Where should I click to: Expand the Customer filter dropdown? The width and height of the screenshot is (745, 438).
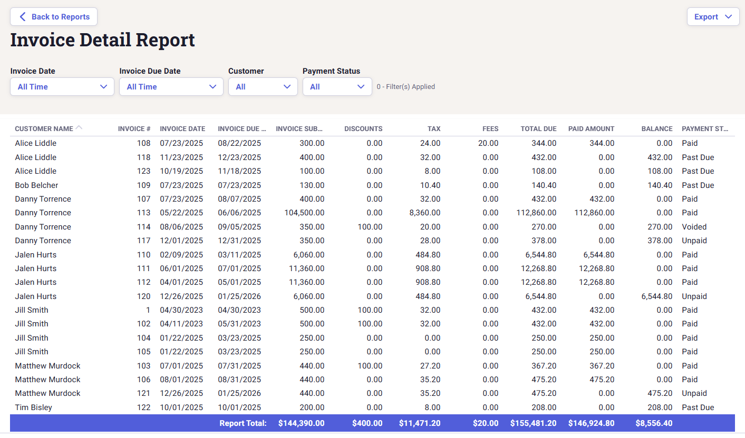[263, 87]
